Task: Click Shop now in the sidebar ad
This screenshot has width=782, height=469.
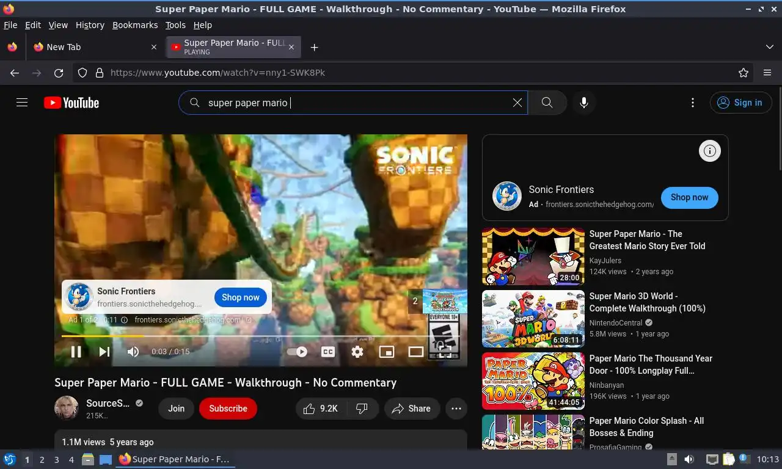Action: point(689,197)
